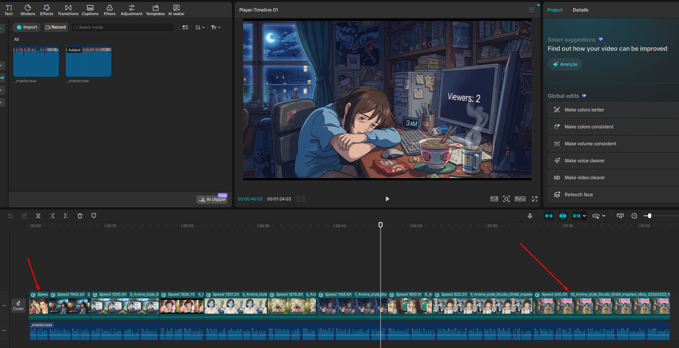Focus the Search media field
This screenshot has height=348, width=679.
pyautogui.click(x=123, y=27)
